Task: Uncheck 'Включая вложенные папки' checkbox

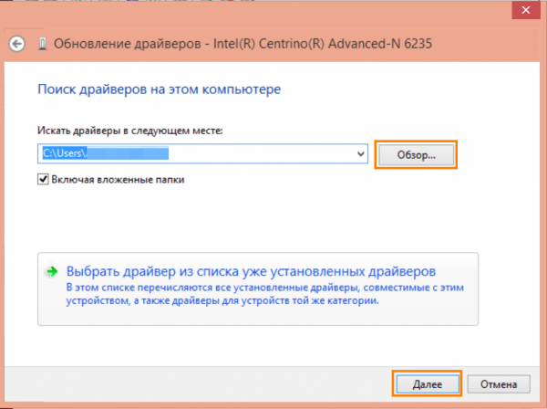Action: (x=43, y=179)
